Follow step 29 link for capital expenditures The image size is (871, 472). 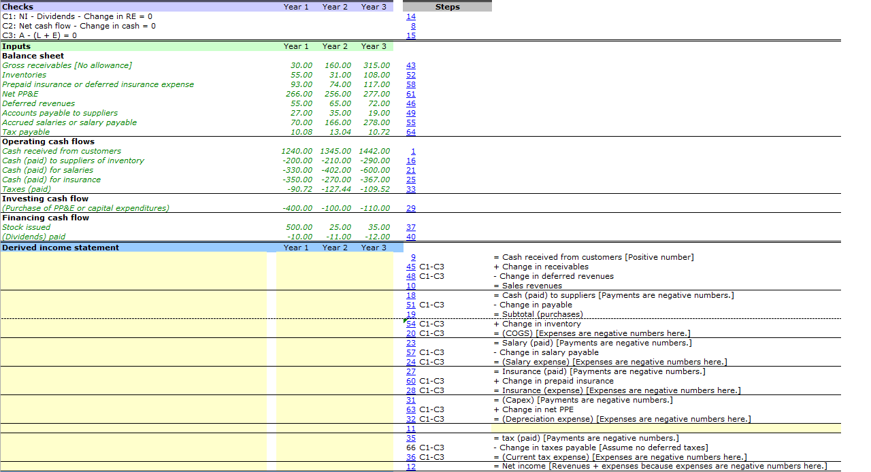pyautogui.click(x=410, y=208)
